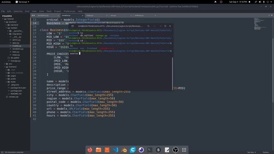Open the tab list dropdown arrow at right

272,15
